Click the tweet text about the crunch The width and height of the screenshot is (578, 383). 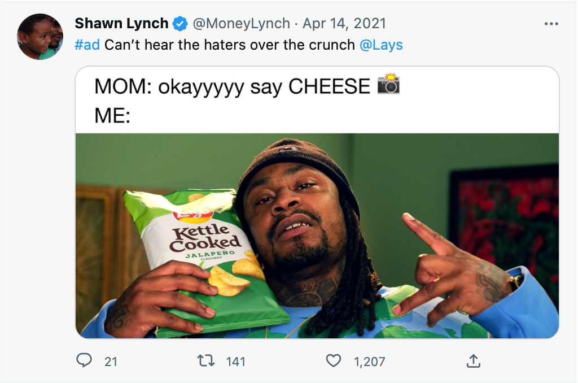(229, 45)
